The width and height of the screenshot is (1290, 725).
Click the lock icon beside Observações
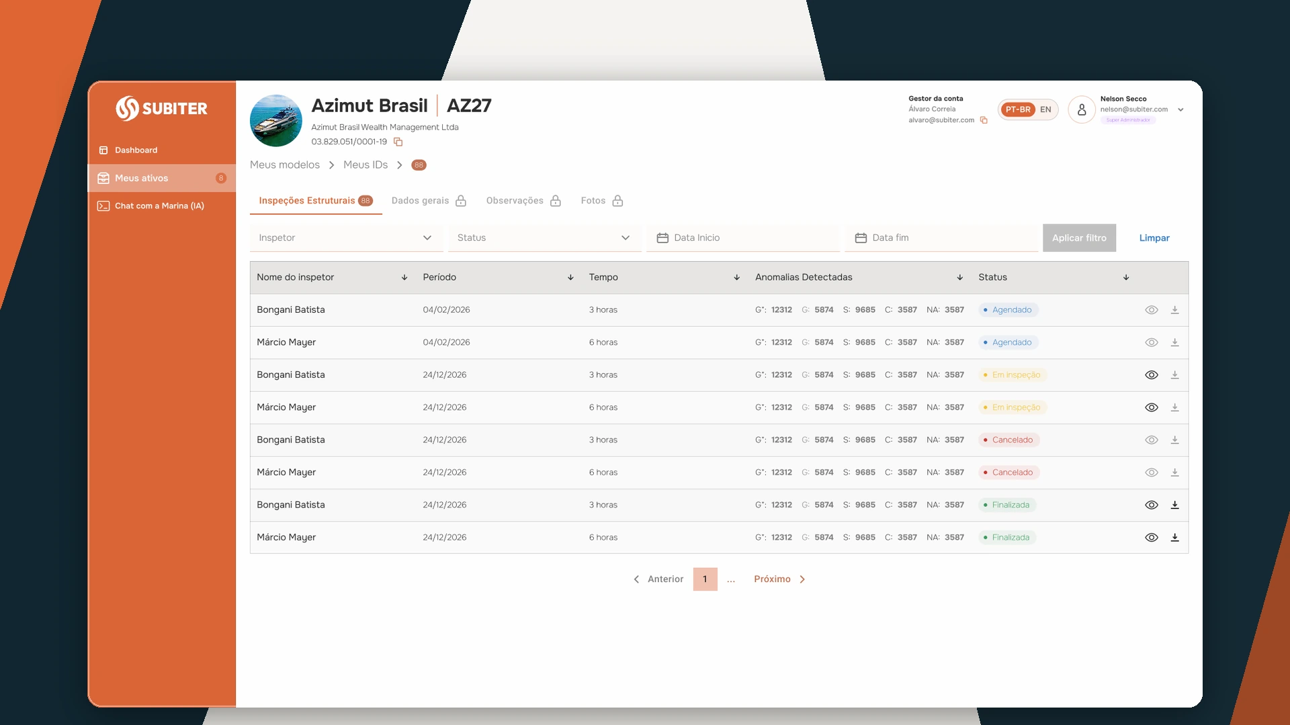(556, 201)
